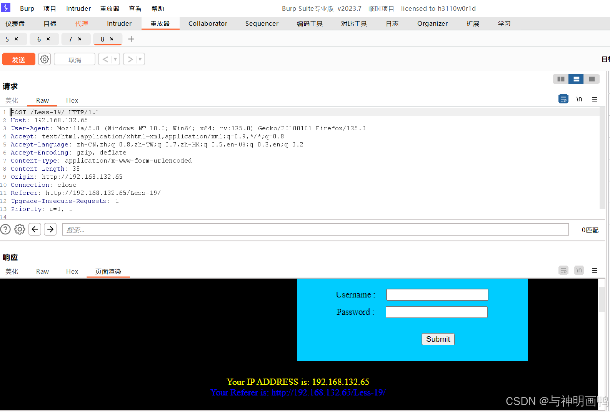Open the Intruder menu in menu bar
Screen dimensions: 610x412
78,8
